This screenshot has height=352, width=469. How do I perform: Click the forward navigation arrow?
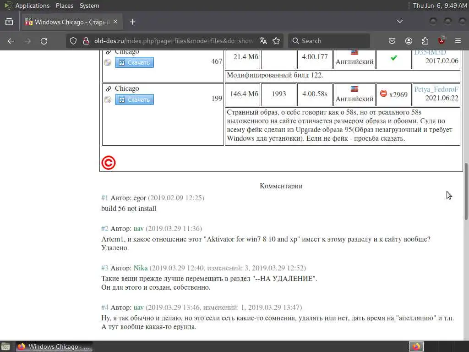tap(27, 41)
